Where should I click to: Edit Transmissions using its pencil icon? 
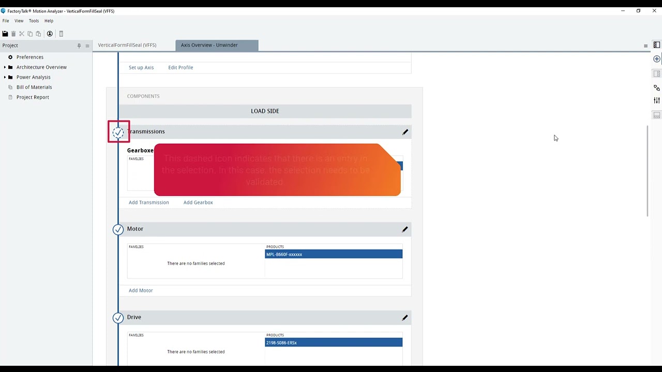(x=405, y=132)
